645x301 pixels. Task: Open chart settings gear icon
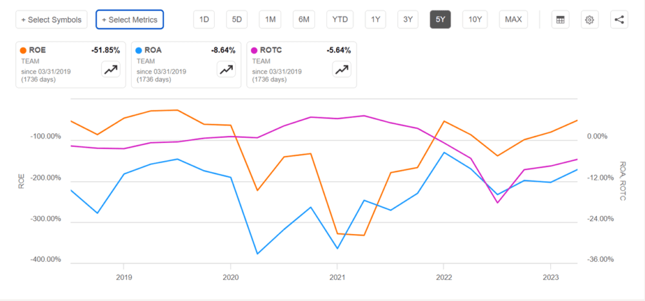590,20
